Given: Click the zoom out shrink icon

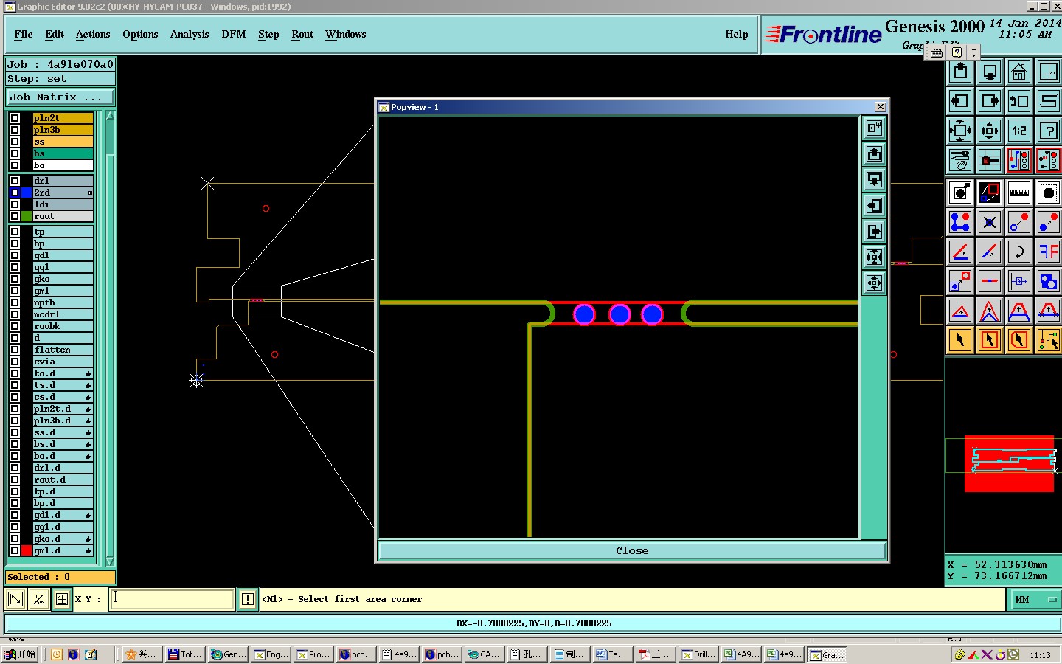Looking at the screenshot, I should click(989, 131).
